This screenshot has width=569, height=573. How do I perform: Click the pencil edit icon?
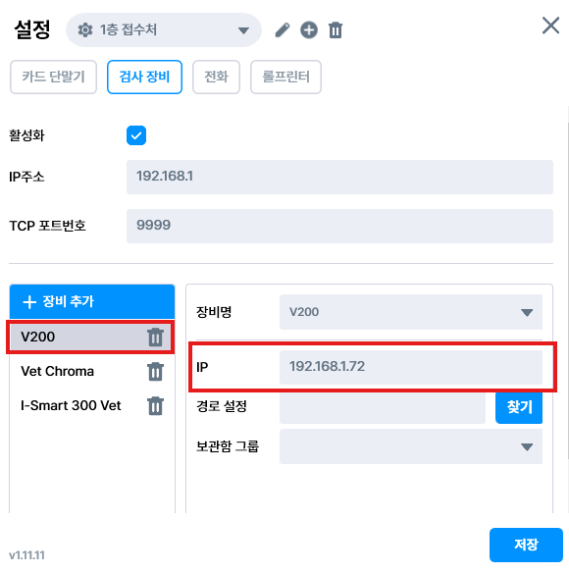point(283,30)
